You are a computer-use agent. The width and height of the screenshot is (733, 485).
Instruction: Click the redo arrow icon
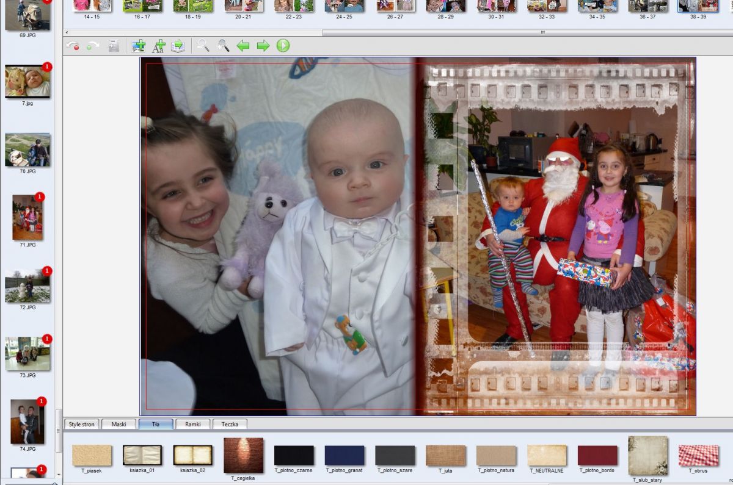pos(93,46)
